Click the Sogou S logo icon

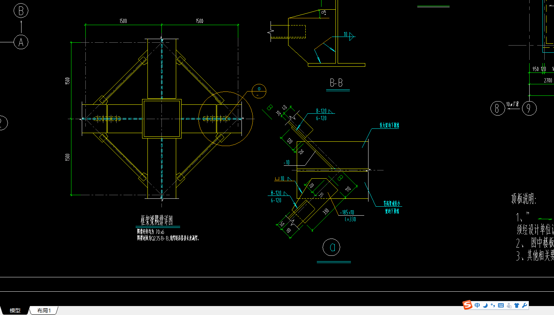click(x=468, y=305)
